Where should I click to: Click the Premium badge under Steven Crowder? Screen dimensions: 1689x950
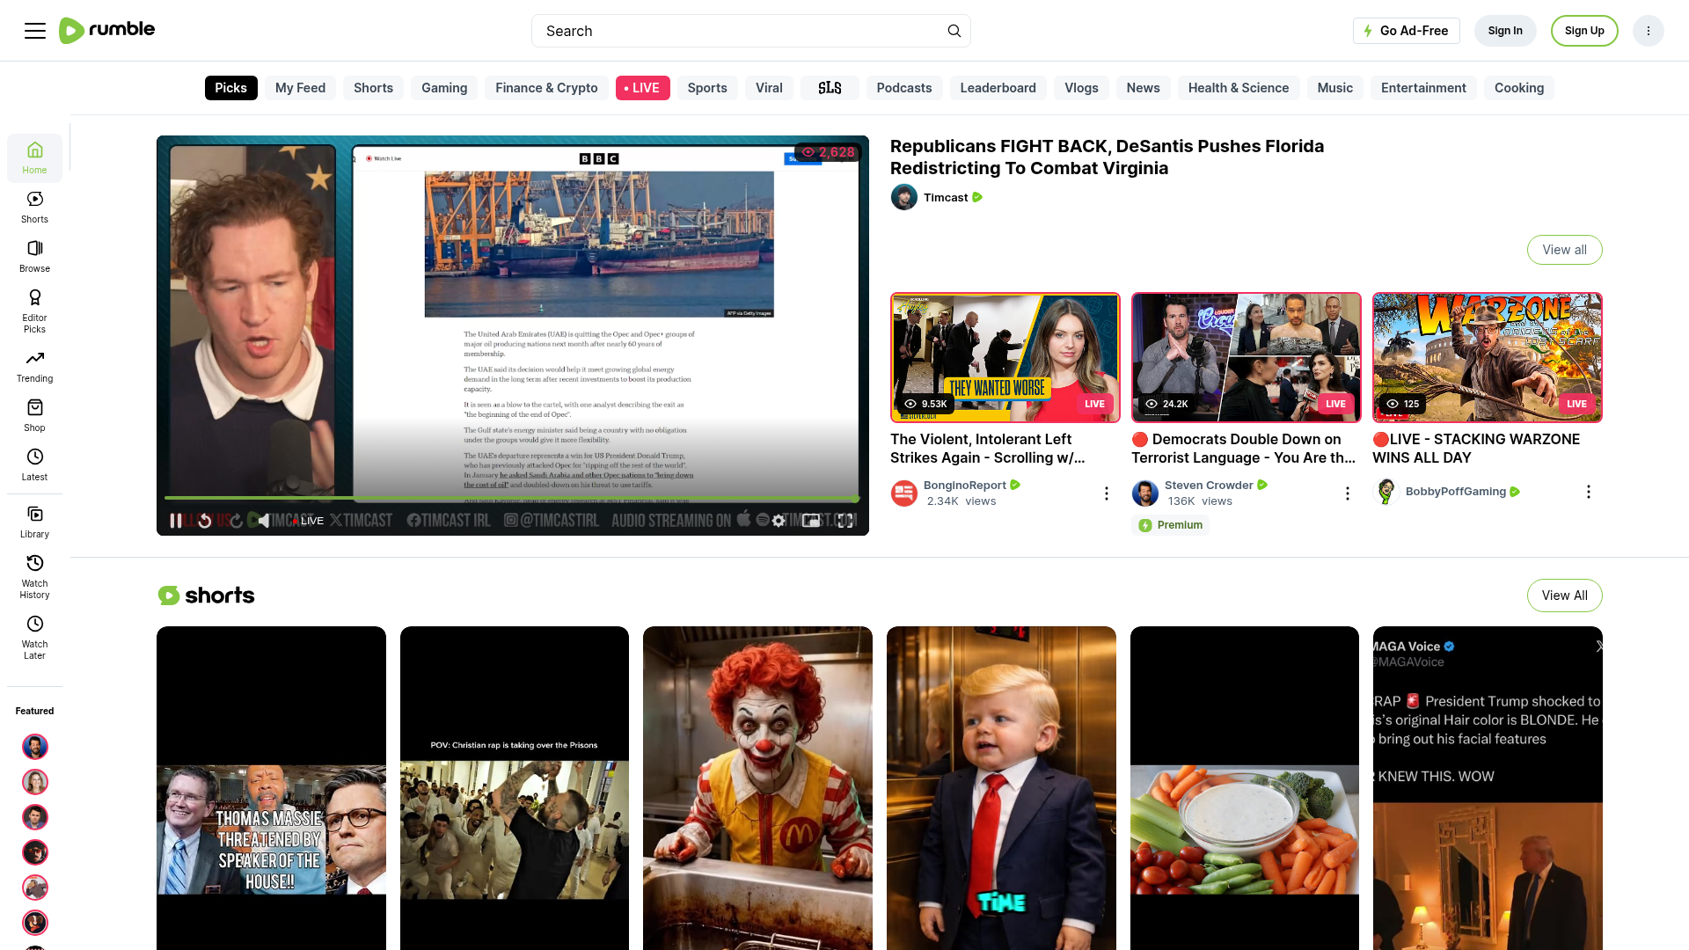click(x=1171, y=525)
